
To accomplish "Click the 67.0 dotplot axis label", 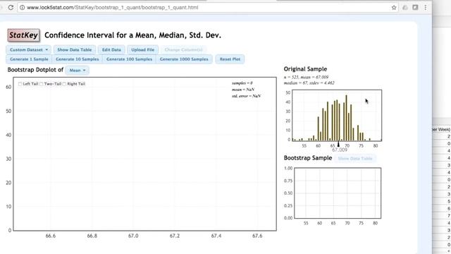I will 133,236.
